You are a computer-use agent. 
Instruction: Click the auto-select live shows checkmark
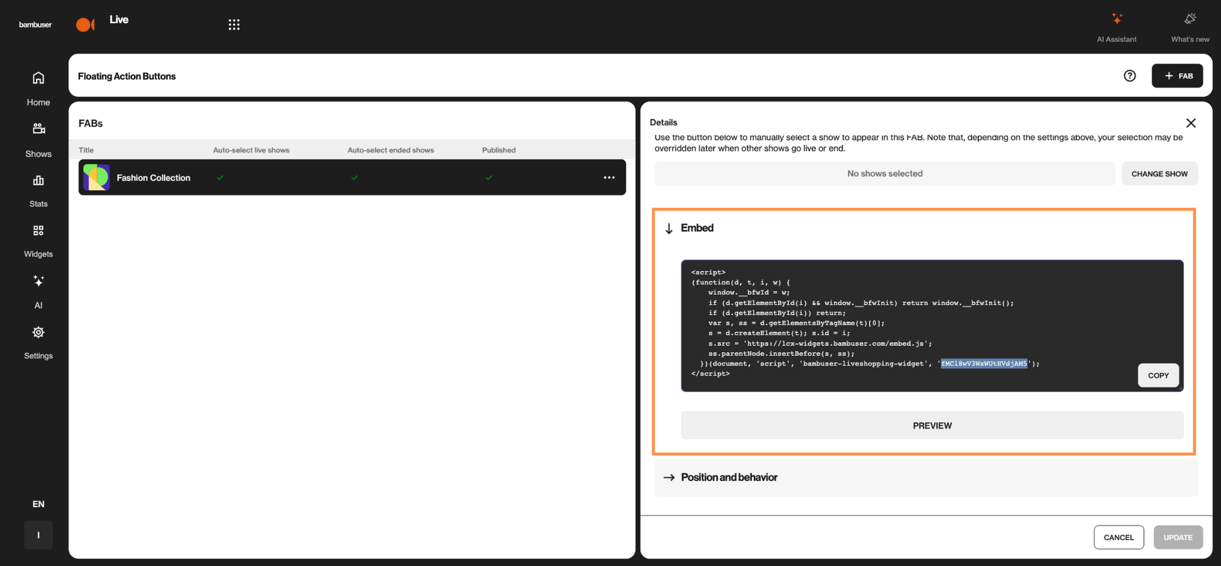220,178
